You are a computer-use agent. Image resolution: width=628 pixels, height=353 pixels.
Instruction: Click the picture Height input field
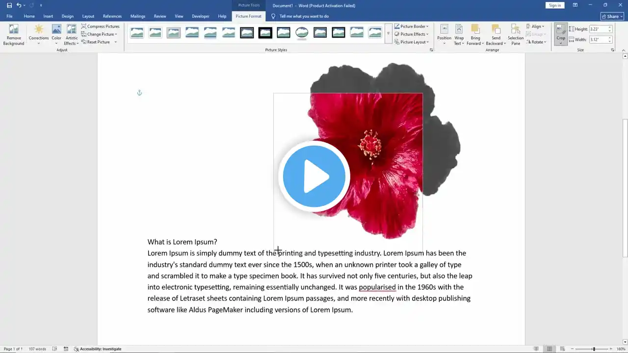point(598,29)
